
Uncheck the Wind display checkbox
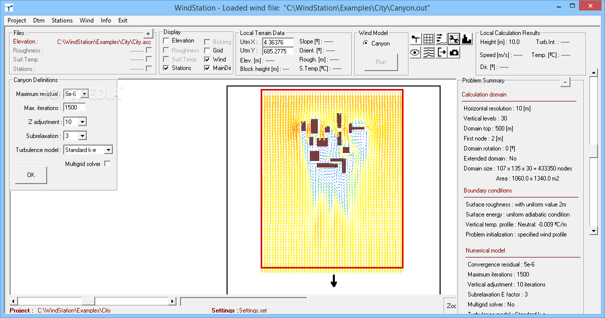208,59
